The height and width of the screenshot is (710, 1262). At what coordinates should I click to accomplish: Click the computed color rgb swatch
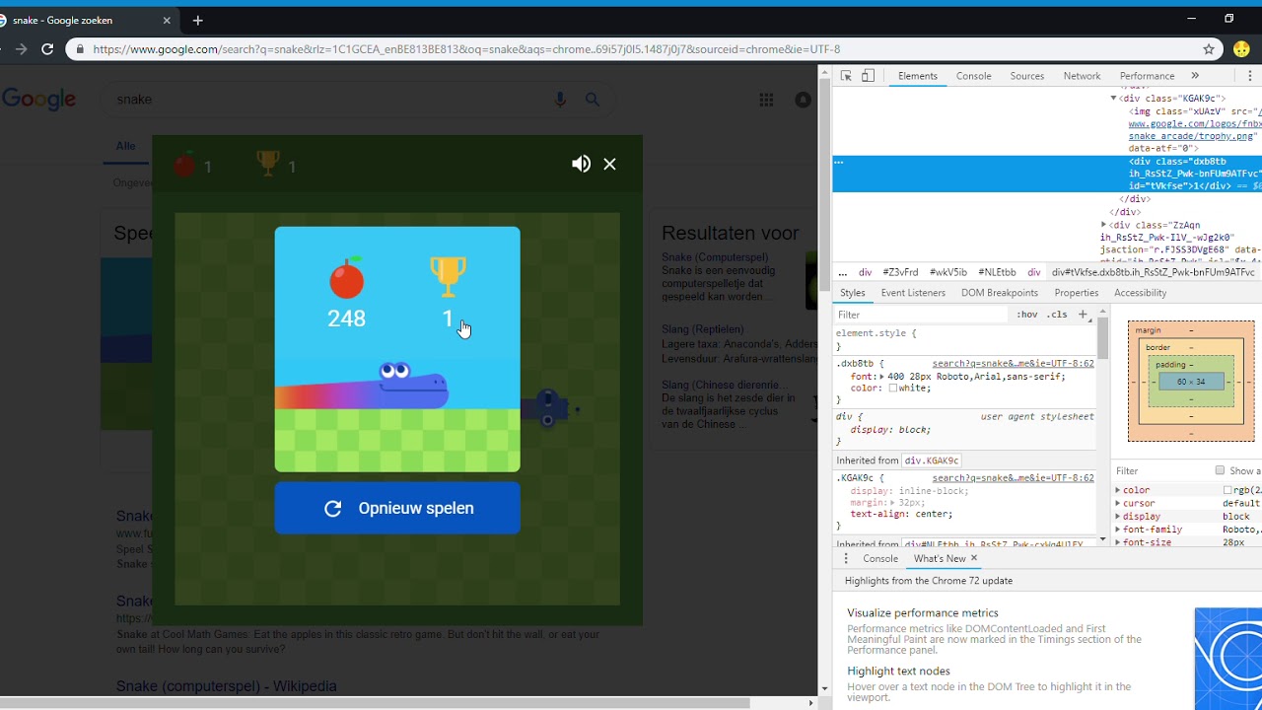pyautogui.click(x=1227, y=490)
